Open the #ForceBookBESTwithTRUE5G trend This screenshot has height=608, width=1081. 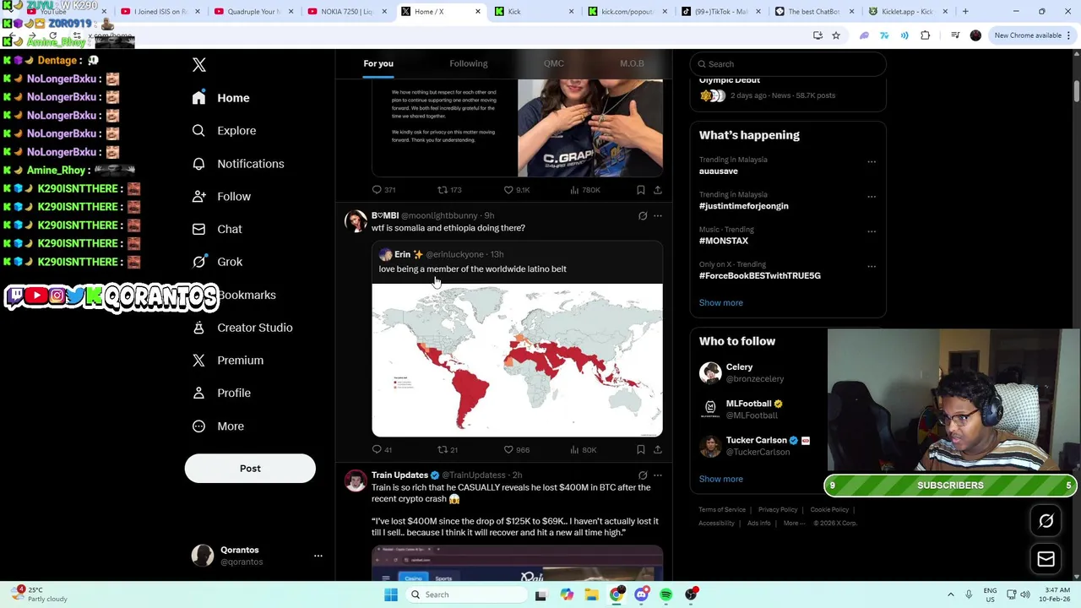click(x=759, y=275)
